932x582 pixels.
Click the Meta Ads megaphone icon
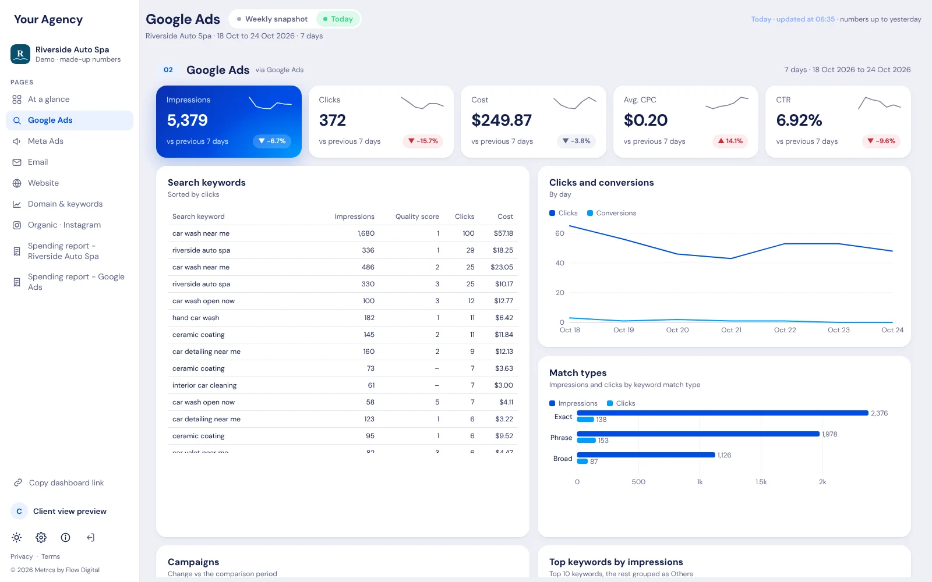click(17, 141)
